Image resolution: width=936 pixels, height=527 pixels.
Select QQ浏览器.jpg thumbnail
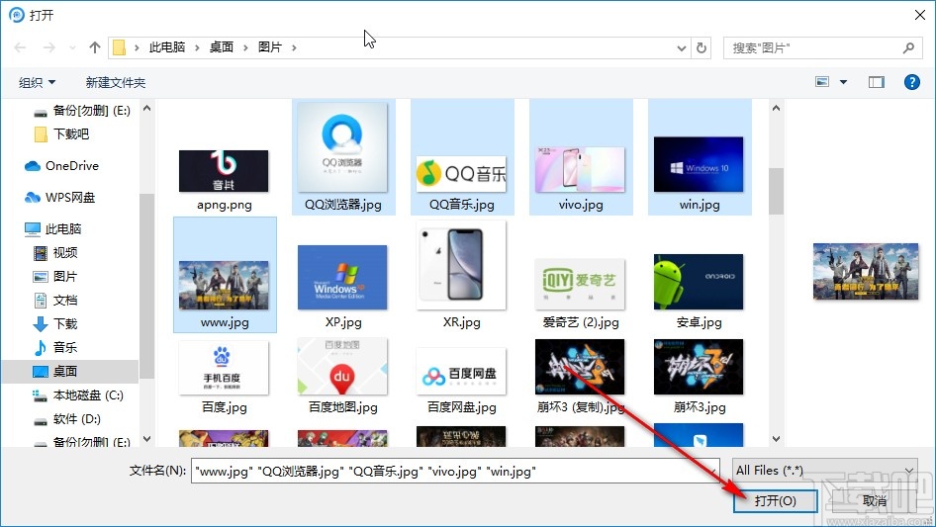click(x=342, y=146)
